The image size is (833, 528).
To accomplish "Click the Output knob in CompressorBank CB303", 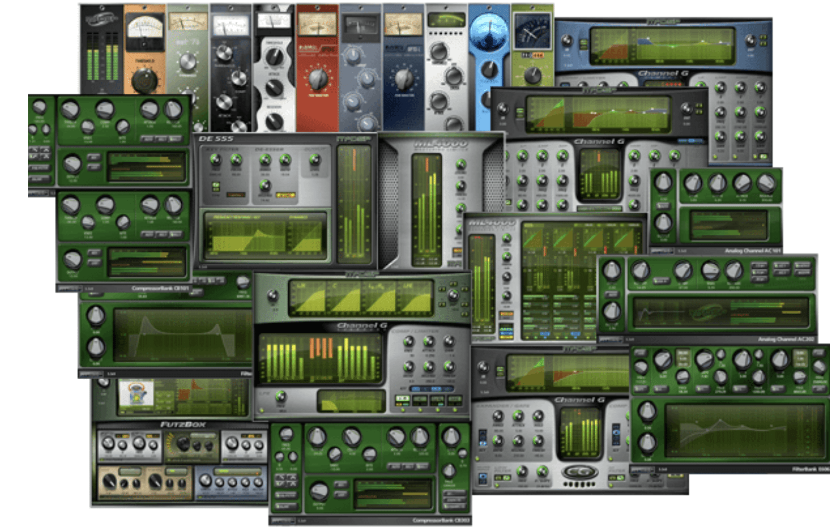I will click(319, 491).
